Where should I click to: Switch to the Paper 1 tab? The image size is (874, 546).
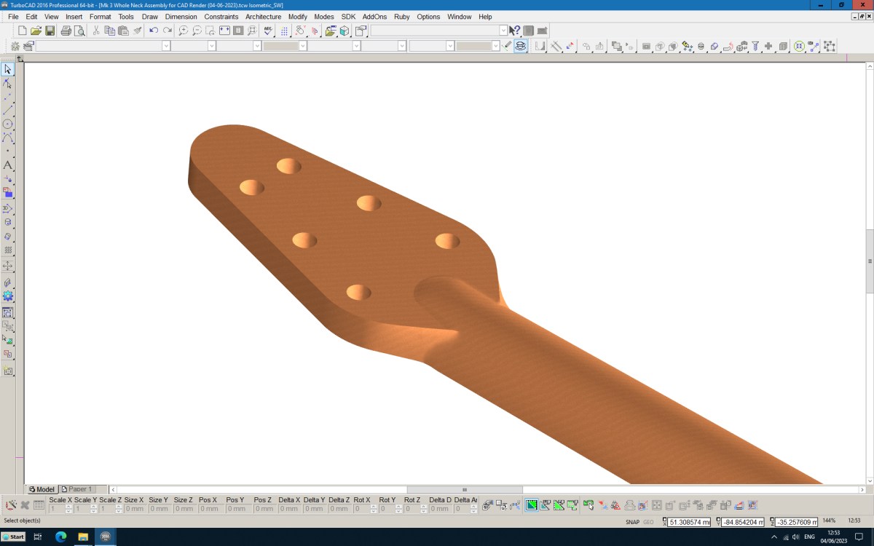click(x=77, y=489)
